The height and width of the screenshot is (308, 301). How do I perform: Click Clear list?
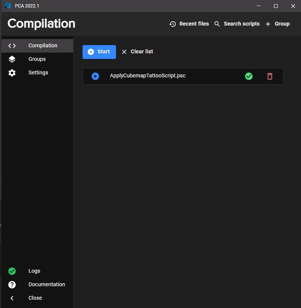137,52
